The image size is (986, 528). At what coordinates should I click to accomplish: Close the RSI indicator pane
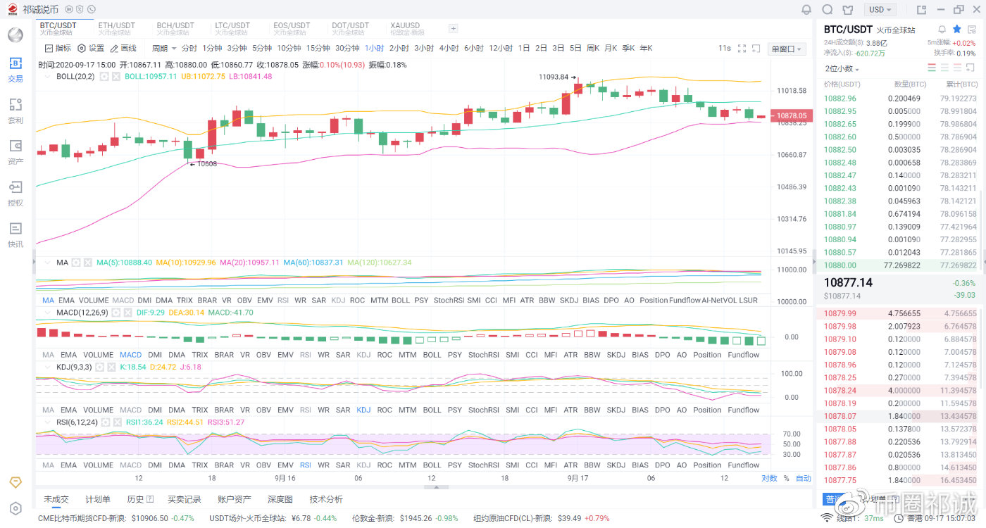tap(116, 422)
